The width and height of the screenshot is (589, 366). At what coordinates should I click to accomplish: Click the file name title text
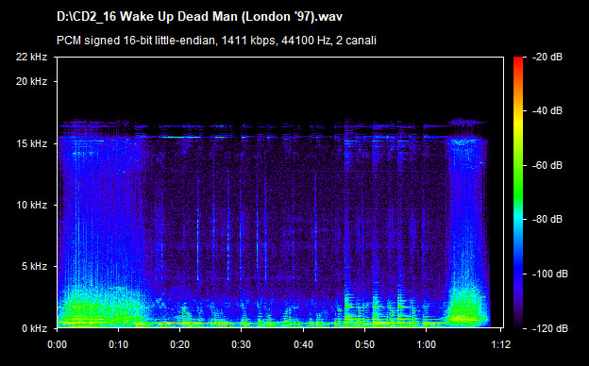pyautogui.click(x=199, y=17)
